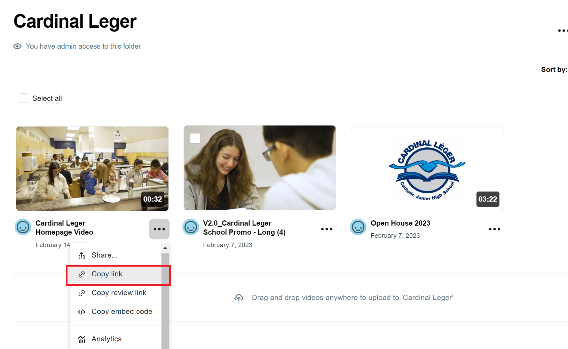Open more options for Open House 2023
The image size is (568, 349).
coord(494,229)
